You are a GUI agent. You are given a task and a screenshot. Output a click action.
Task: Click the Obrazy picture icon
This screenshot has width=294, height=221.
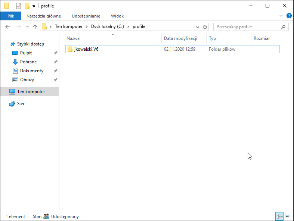[x=15, y=80]
